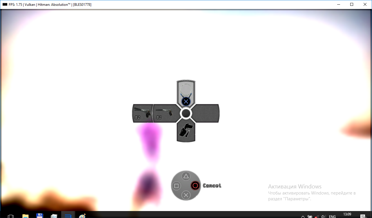Open the volume control tray icon

[x=324, y=217]
